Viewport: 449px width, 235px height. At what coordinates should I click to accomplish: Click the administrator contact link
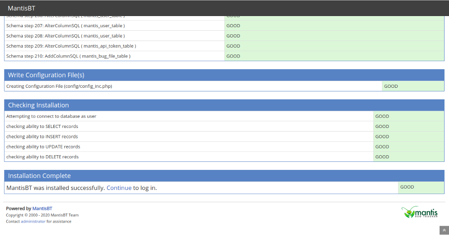(x=33, y=221)
